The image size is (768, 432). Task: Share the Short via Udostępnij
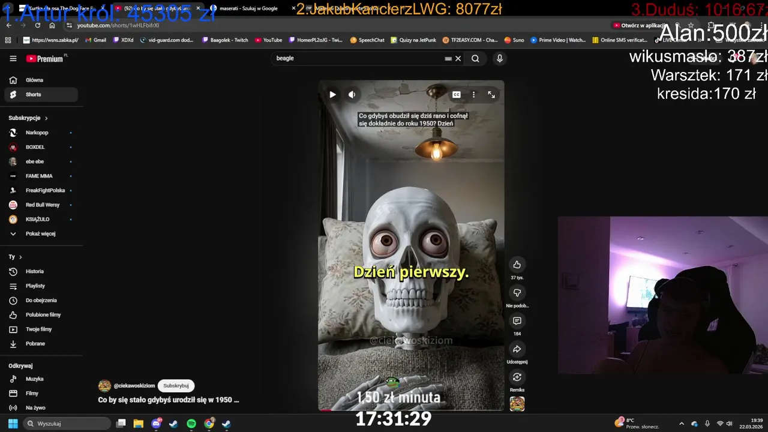[x=517, y=349]
